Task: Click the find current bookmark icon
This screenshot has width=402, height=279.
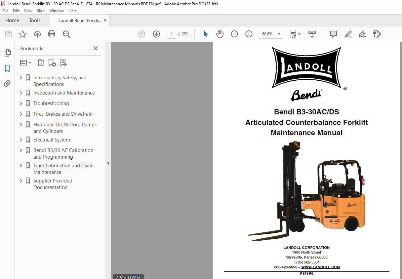Action: point(63,62)
